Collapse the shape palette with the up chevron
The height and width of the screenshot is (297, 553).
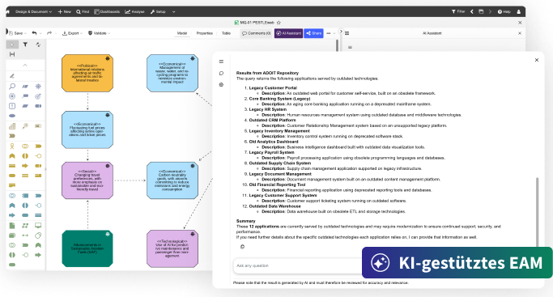tap(25, 66)
